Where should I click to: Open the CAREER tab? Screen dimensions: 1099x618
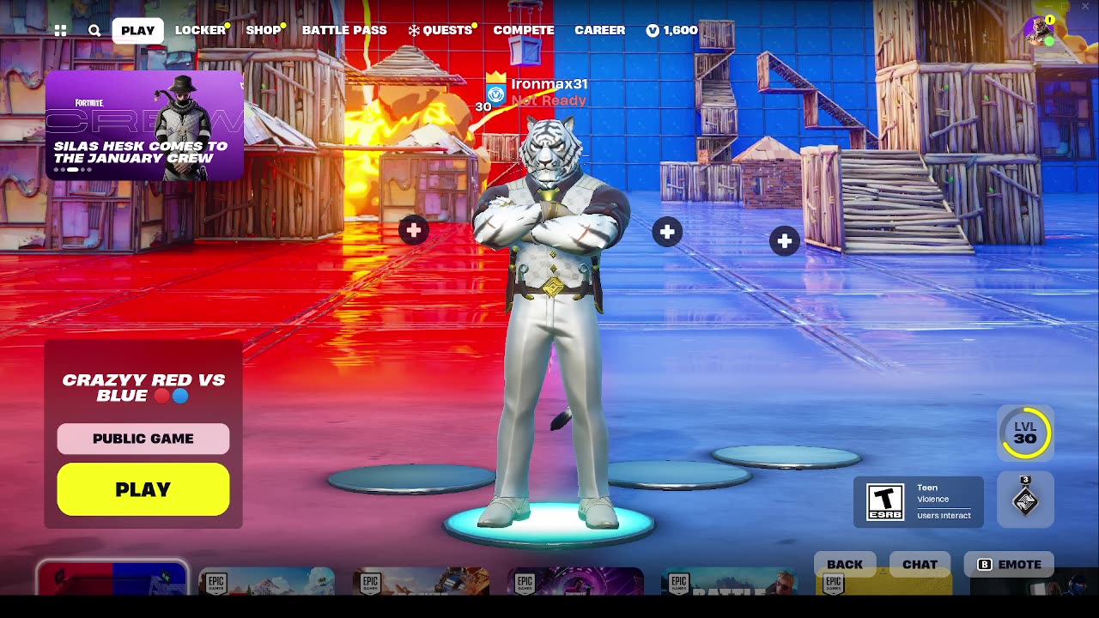coord(599,30)
